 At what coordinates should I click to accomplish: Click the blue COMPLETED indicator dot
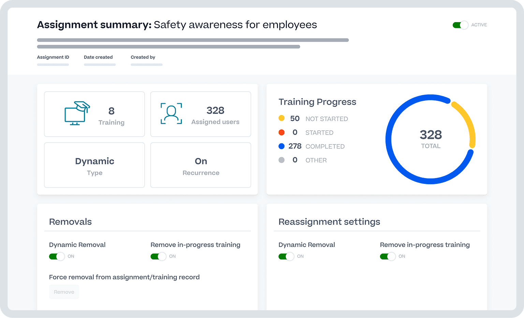point(281,146)
